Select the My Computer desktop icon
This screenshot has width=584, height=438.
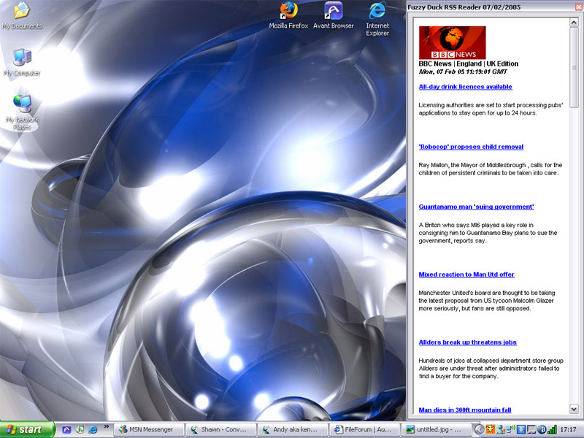coord(22,62)
